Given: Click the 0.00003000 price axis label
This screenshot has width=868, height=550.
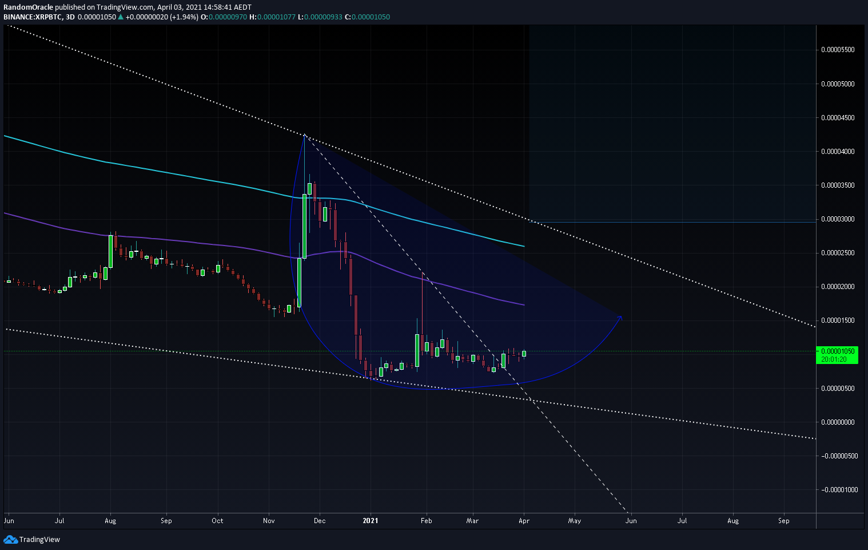Looking at the screenshot, I should point(838,219).
